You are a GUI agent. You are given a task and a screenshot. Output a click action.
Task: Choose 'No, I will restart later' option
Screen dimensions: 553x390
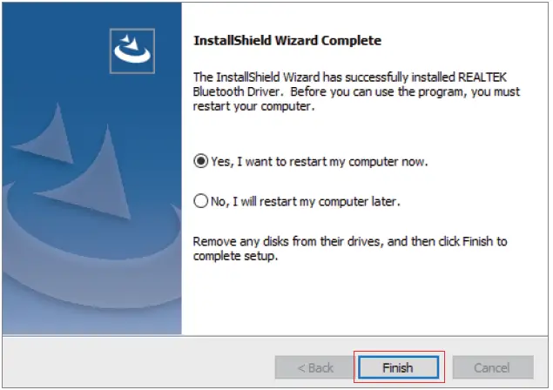pos(201,201)
